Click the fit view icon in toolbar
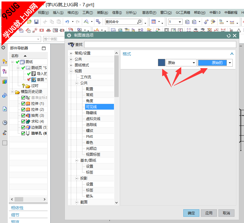244x223 pixels. coord(154,22)
